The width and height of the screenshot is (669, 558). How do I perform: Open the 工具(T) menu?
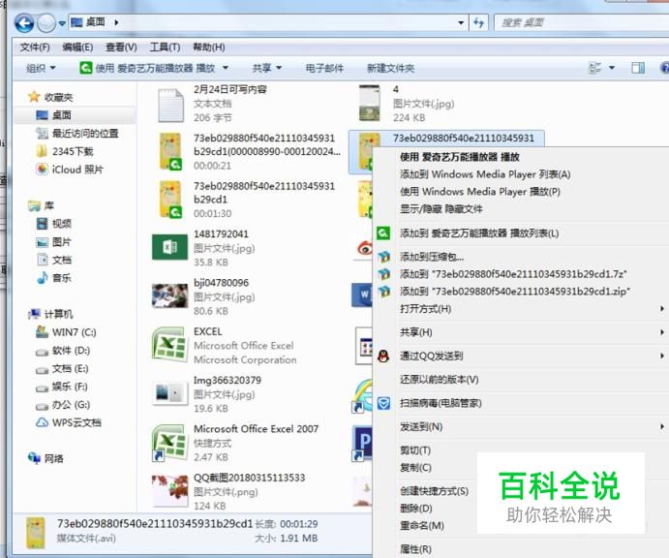pos(165,46)
